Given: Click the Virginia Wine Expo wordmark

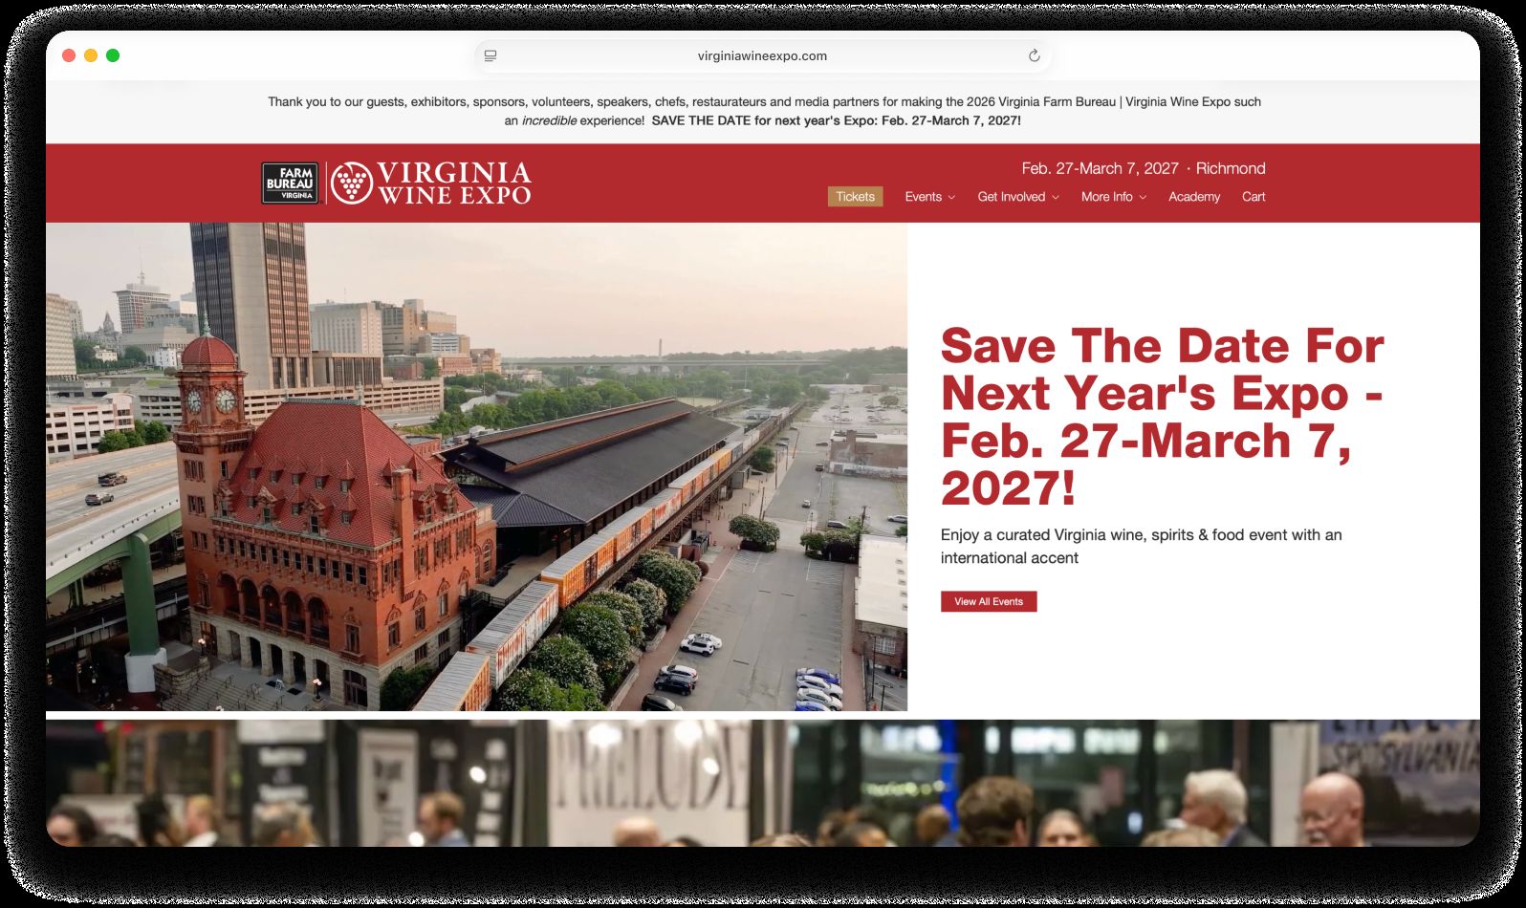Looking at the screenshot, I should (x=453, y=183).
